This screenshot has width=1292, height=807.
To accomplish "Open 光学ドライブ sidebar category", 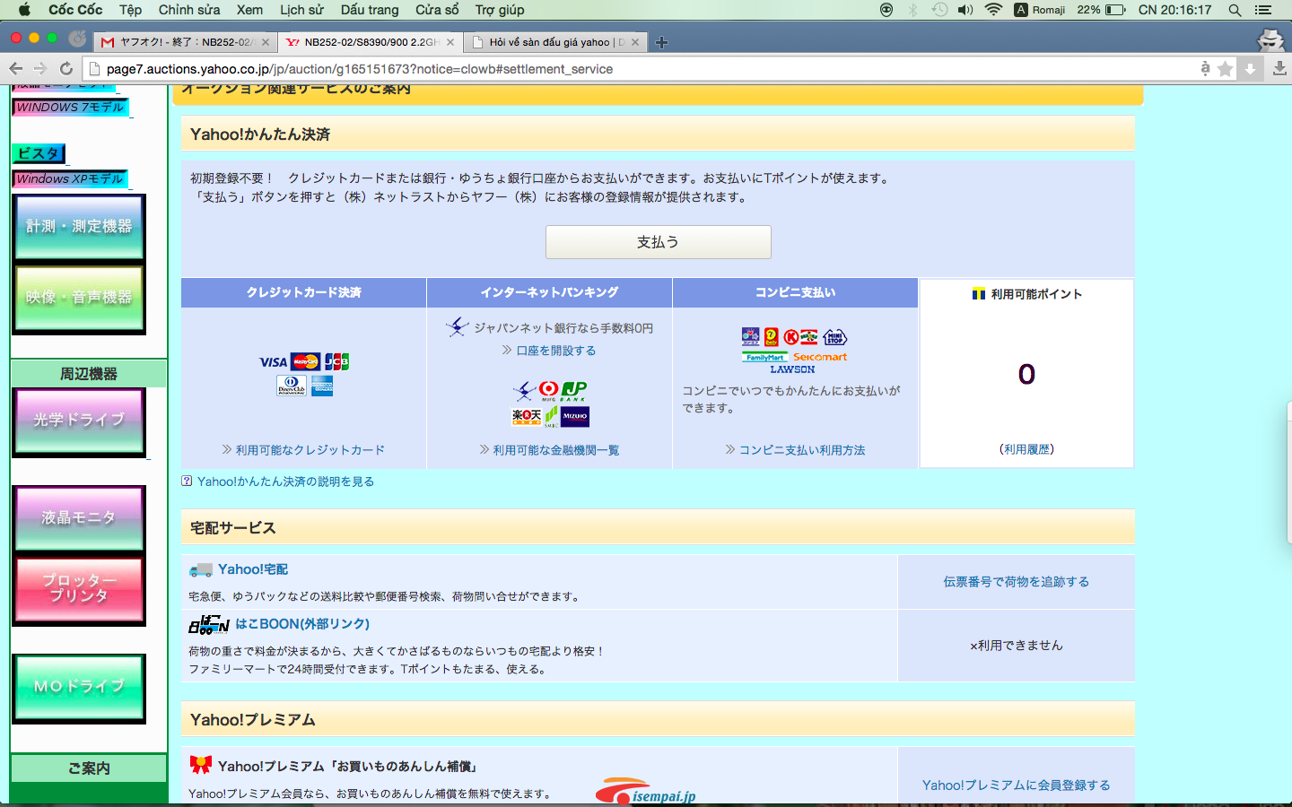I will click(x=79, y=421).
